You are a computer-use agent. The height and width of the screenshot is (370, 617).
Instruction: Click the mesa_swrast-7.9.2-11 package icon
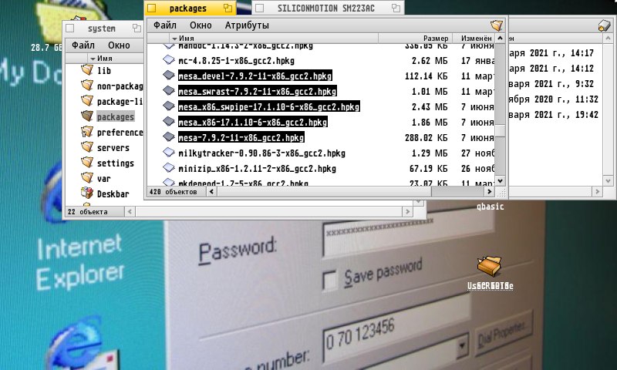pos(169,91)
